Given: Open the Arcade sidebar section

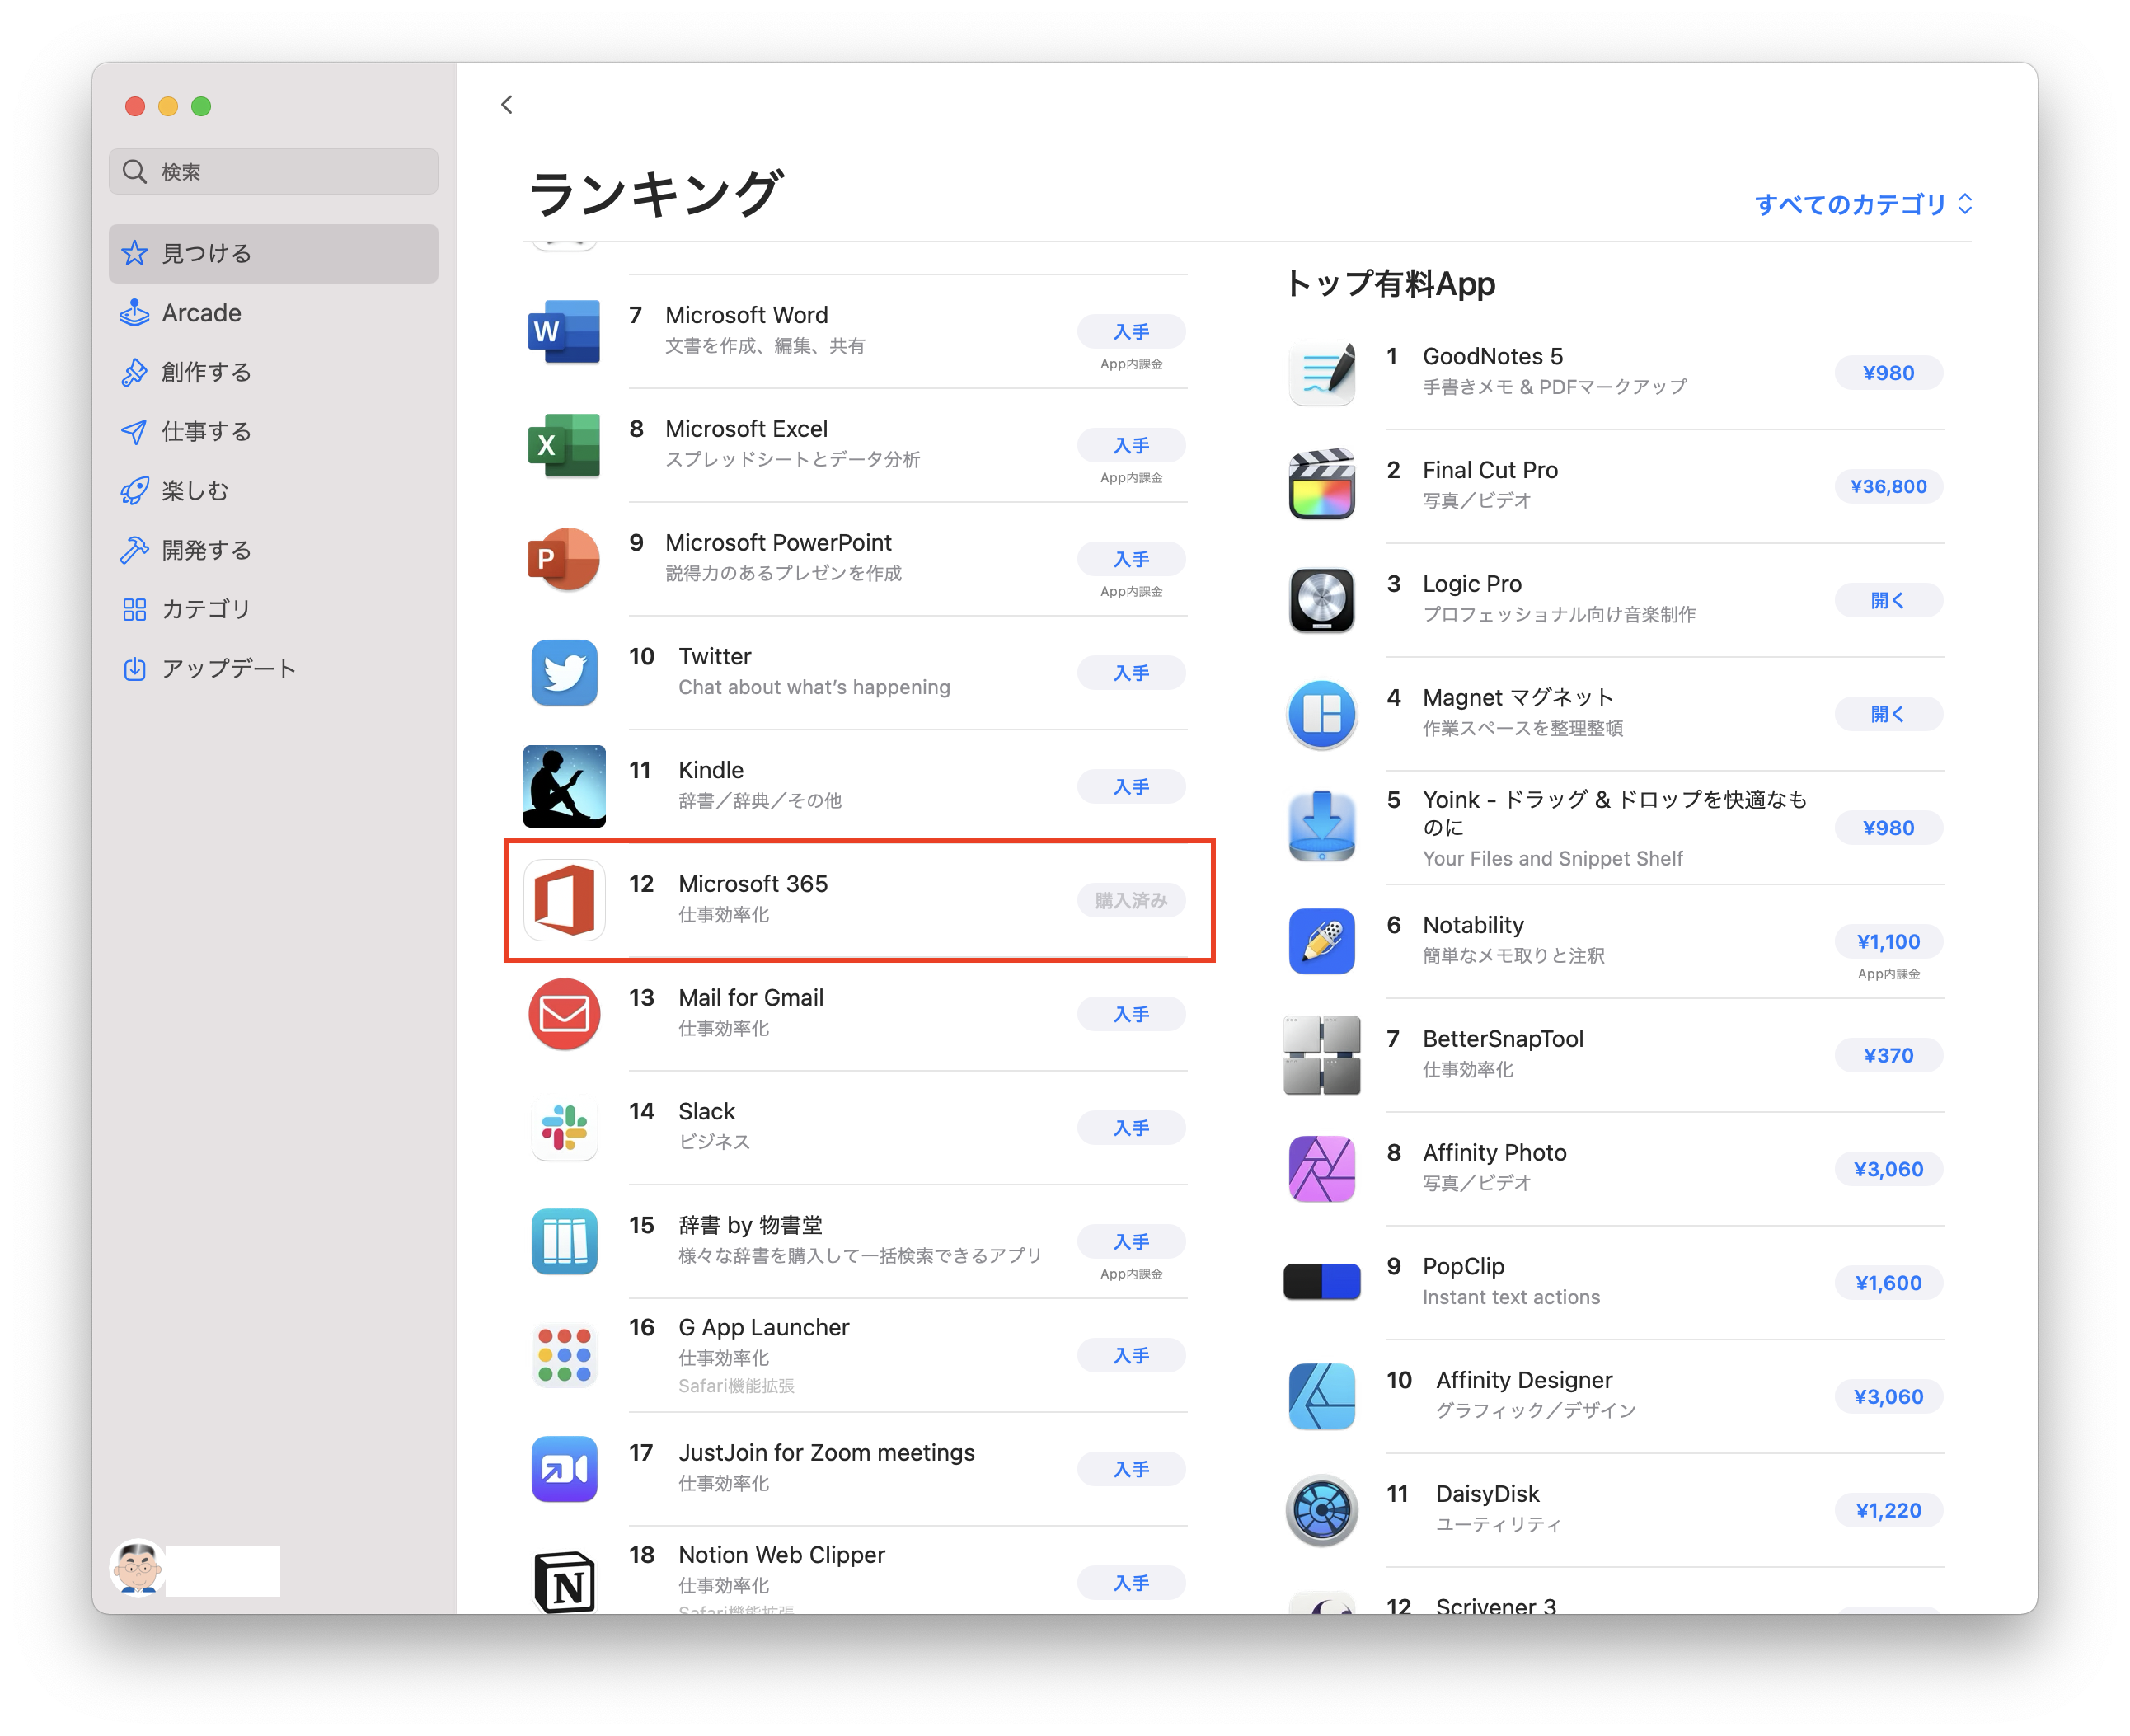Looking at the screenshot, I should (201, 313).
